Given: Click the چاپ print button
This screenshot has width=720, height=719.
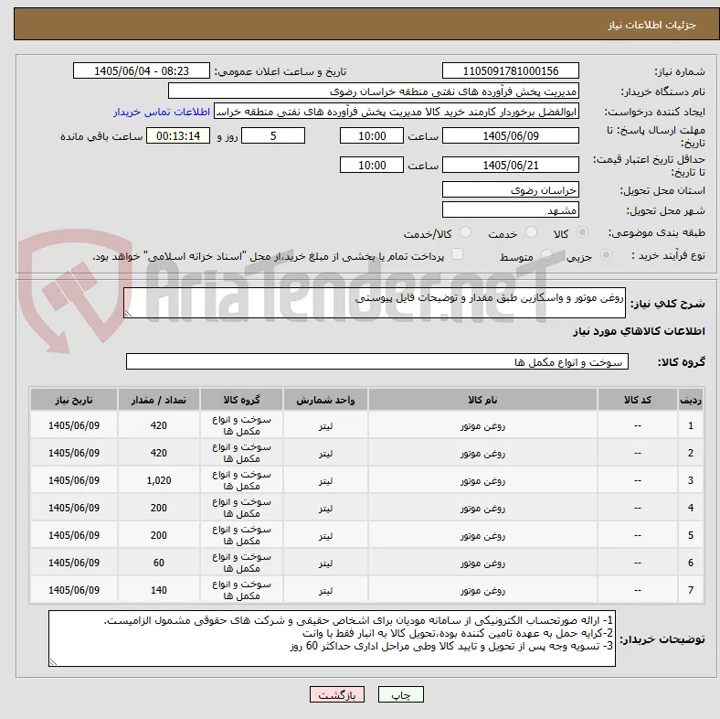Looking at the screenshot, I should [401, 694].
